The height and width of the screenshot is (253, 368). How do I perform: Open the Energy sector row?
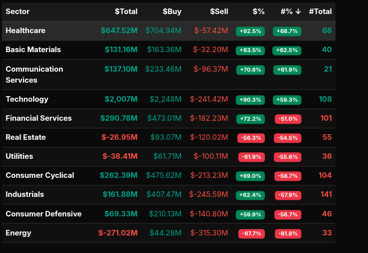coord(19,233)
